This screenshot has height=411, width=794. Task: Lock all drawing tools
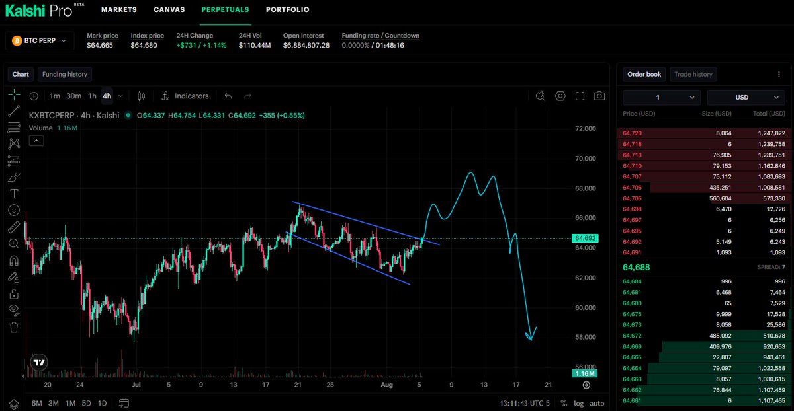point(14,293)
